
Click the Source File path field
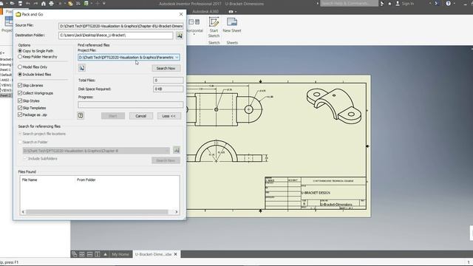121,26
